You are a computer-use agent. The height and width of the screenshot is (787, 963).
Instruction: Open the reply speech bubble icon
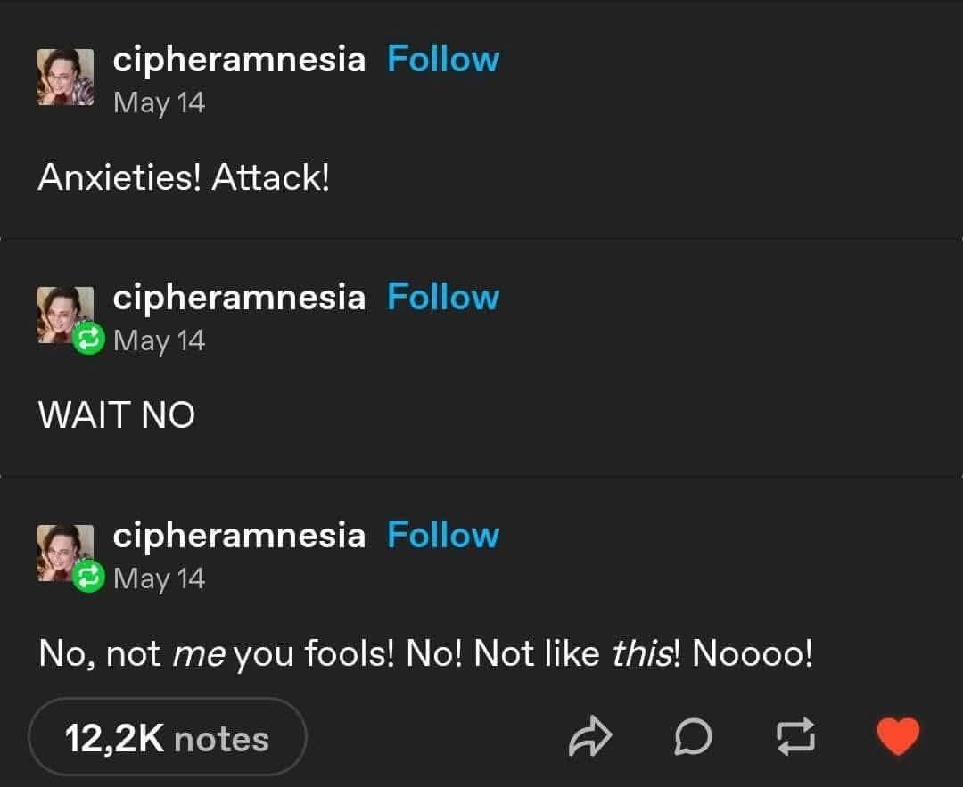693,736
